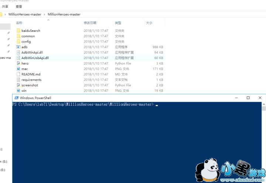The width and height of the screenshot is (266, 183).
Task: Select the README.md file name
Action: [31, 74]
